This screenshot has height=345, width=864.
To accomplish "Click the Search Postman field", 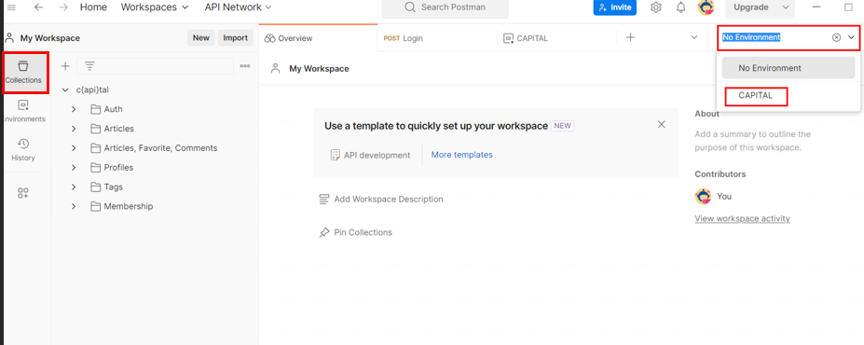I will pos(446,7).
